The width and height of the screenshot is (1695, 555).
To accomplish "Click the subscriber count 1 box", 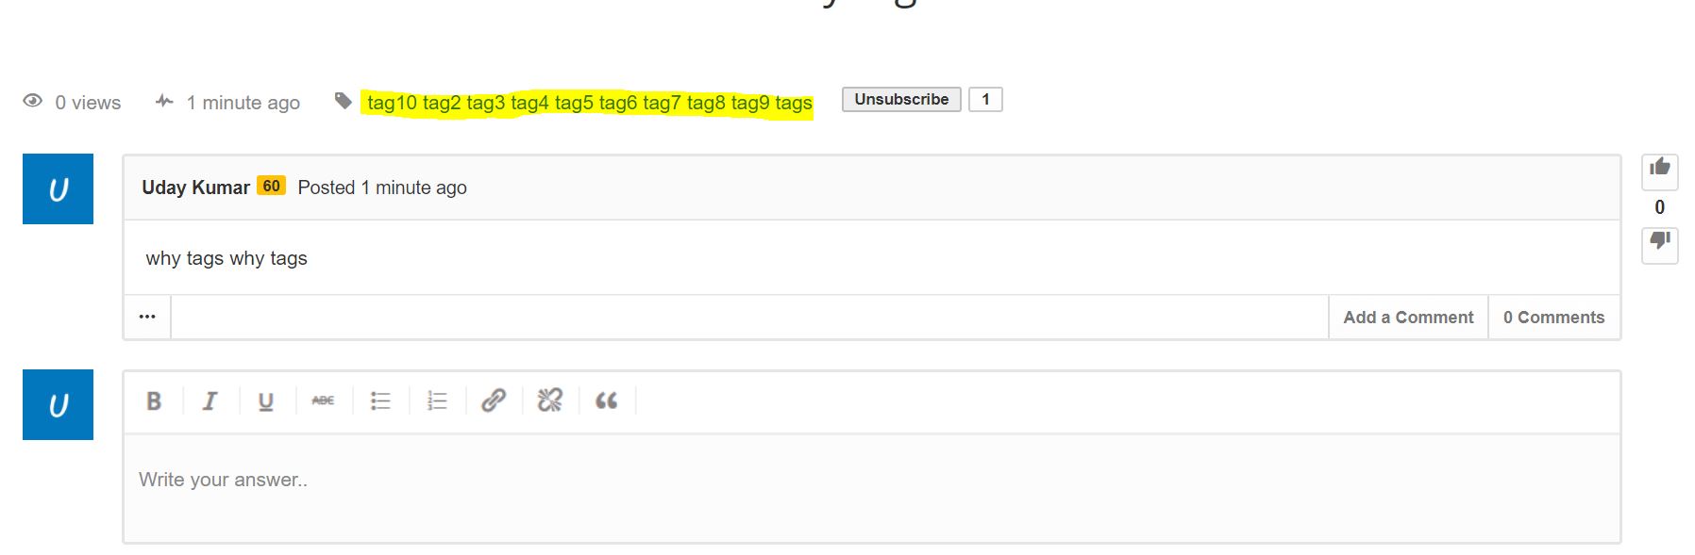I will (x=985, y=99).
